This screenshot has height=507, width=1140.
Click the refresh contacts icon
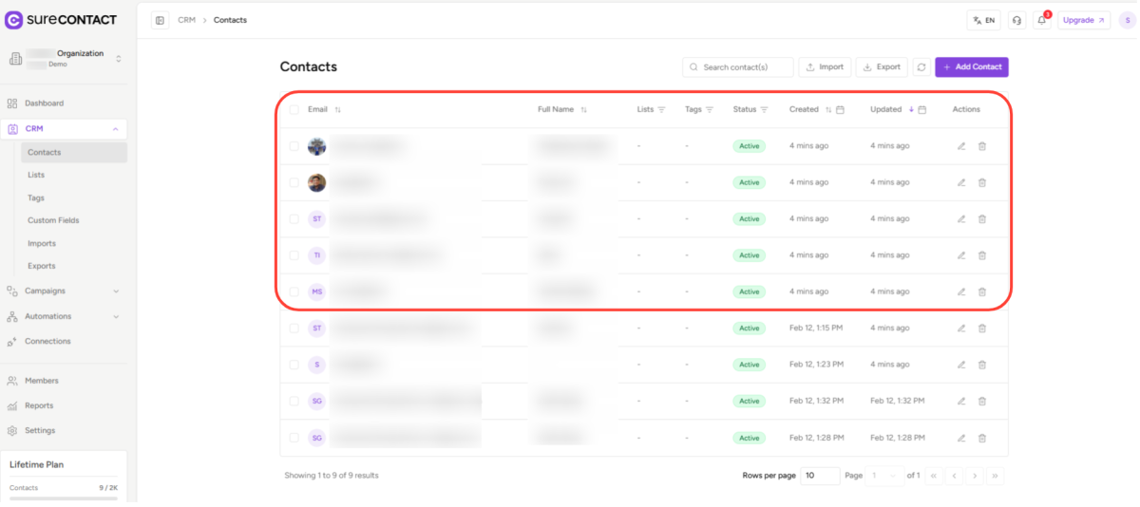point(921,67)
